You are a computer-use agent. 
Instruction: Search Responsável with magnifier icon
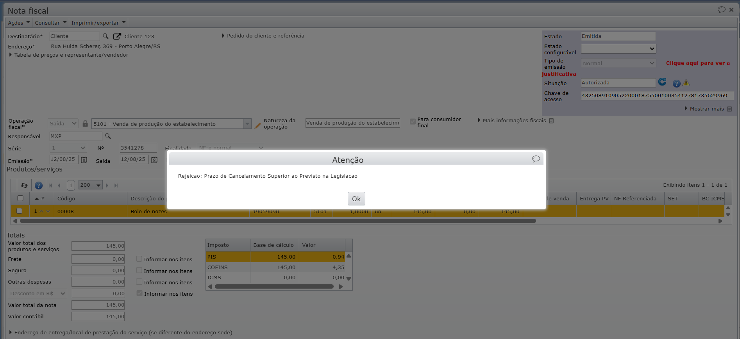coord(108,136)
